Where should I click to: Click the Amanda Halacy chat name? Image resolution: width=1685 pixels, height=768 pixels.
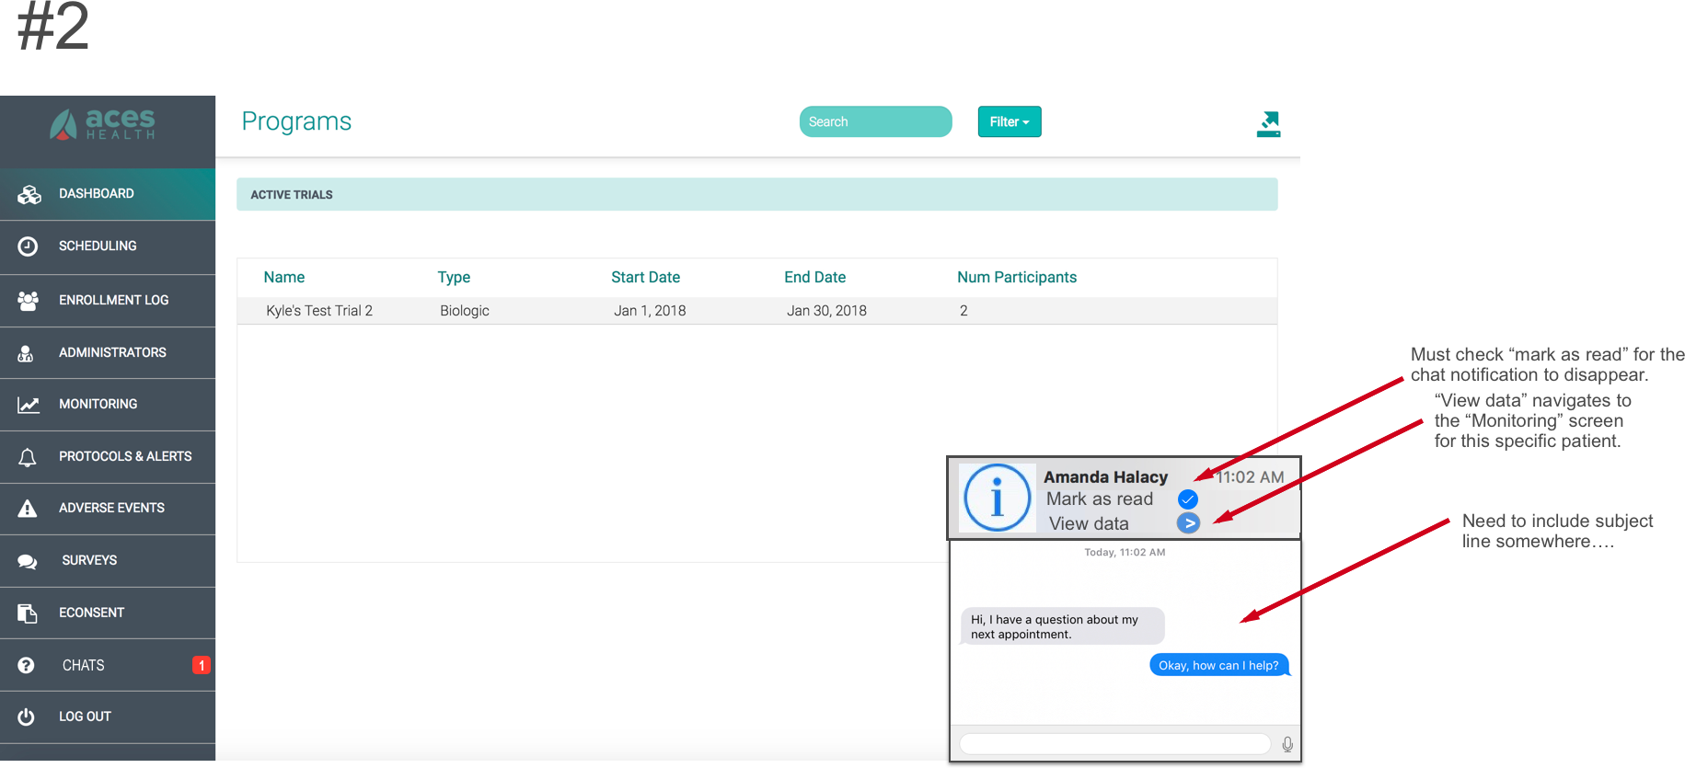click(1105, 477)
